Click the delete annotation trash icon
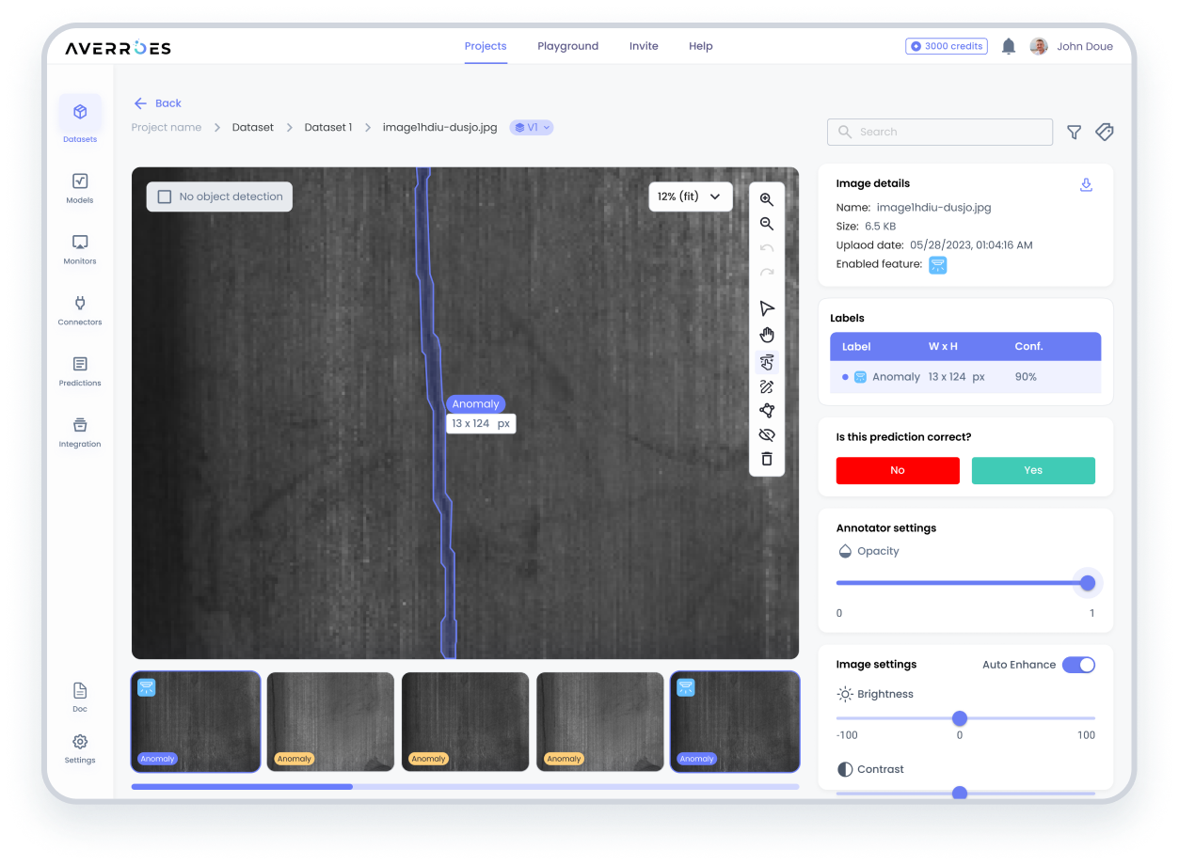 [767, 459]
